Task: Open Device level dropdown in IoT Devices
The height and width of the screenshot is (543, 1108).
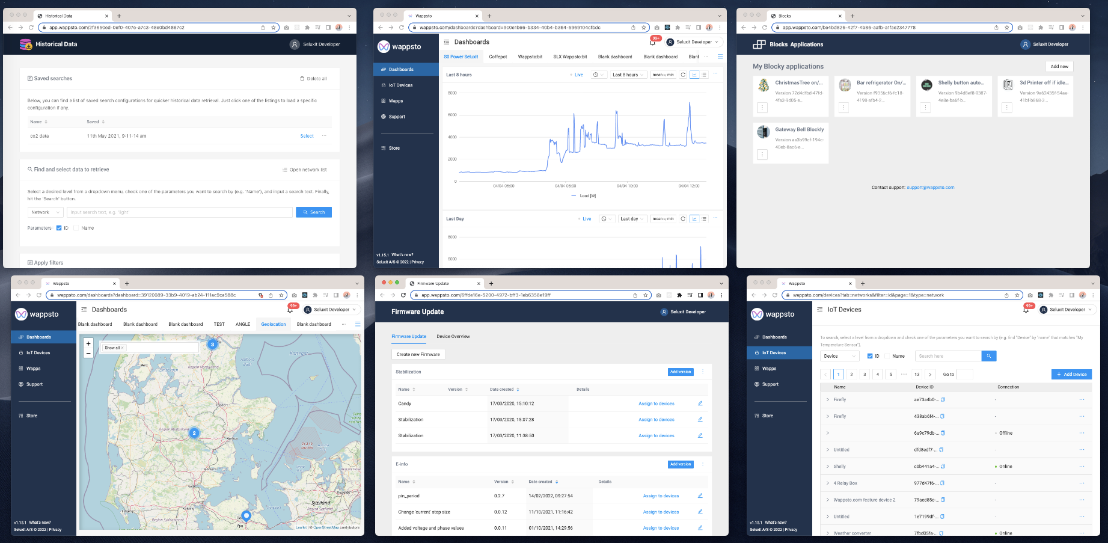Action: pos(840,356)
